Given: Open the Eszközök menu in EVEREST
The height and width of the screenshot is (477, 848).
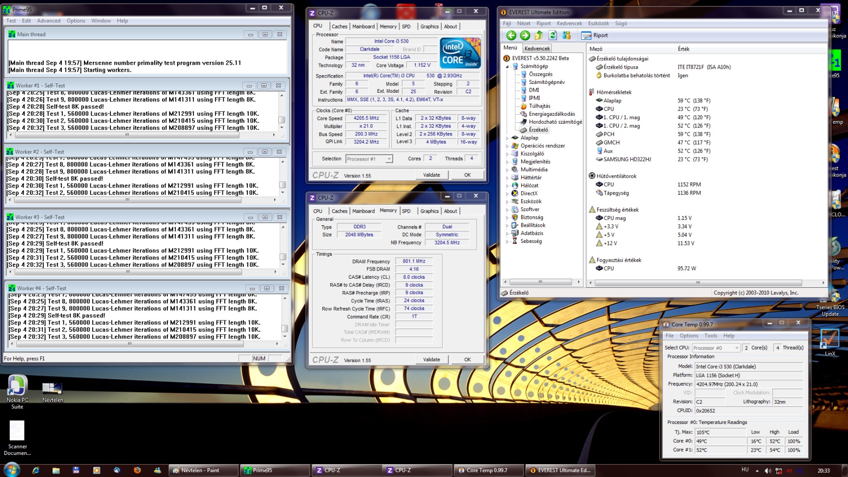Looking at the screenshot, I should pos(598,23).
